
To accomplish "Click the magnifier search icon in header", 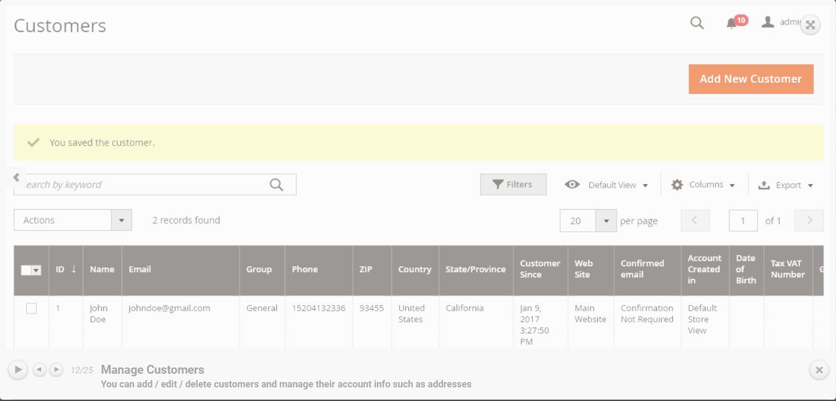I will tap(697, 23).
